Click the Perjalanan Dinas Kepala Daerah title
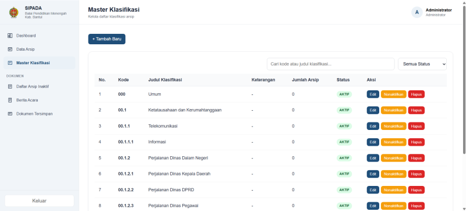Screen dimensions: 466x211 (179, 174)
